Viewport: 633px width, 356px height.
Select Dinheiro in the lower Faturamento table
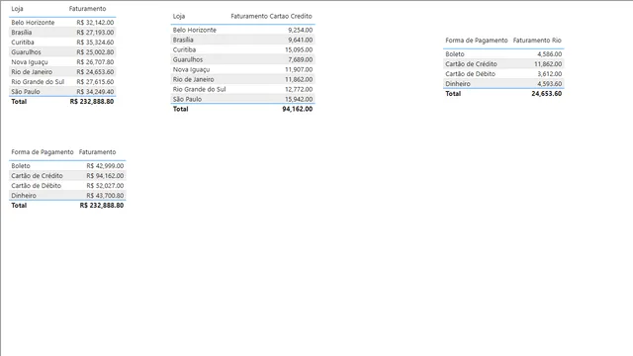[x=24, y=196]
